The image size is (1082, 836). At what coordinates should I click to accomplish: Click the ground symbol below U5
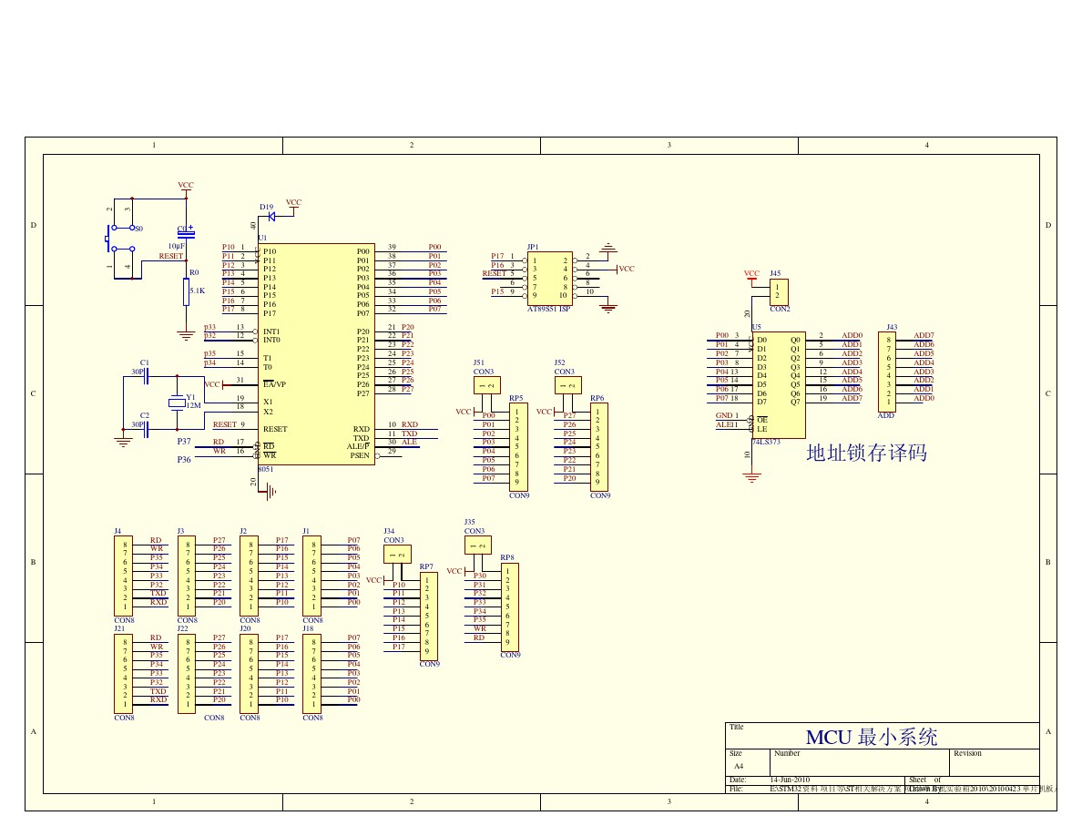[752, 477]
